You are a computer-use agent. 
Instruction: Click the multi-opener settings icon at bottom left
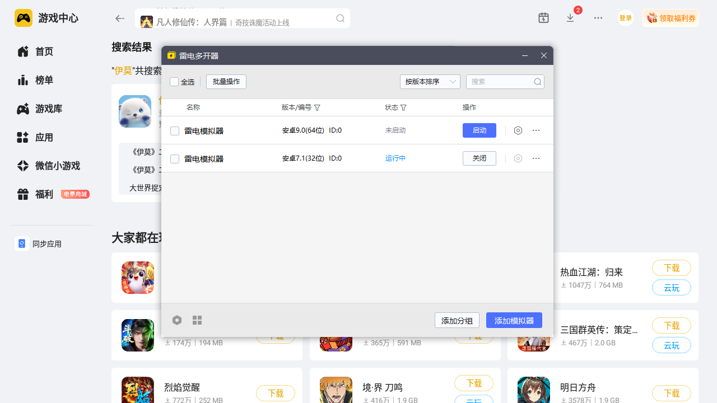pos(177,320)
